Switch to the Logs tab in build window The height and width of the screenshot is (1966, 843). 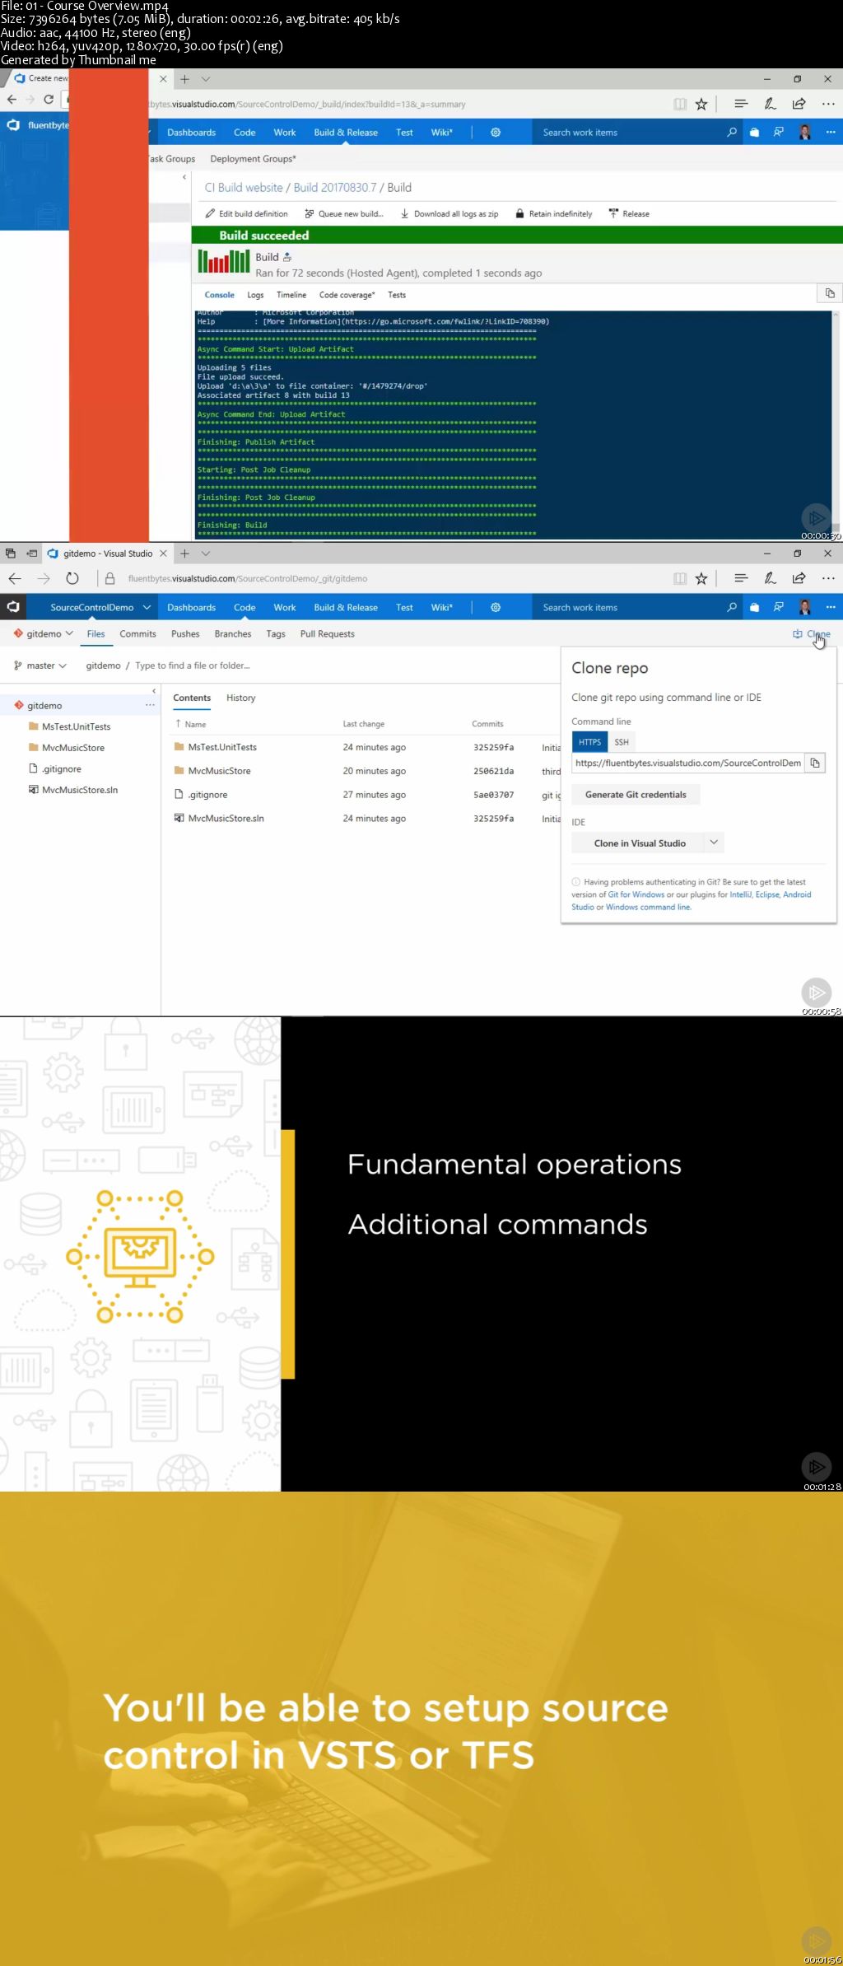pyautogui.click(x=255, y=295)
